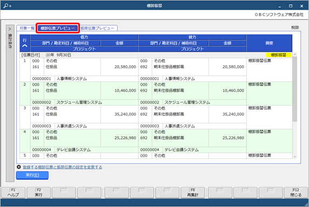
Task: Click credit project code 00000004
Action: 150,150
